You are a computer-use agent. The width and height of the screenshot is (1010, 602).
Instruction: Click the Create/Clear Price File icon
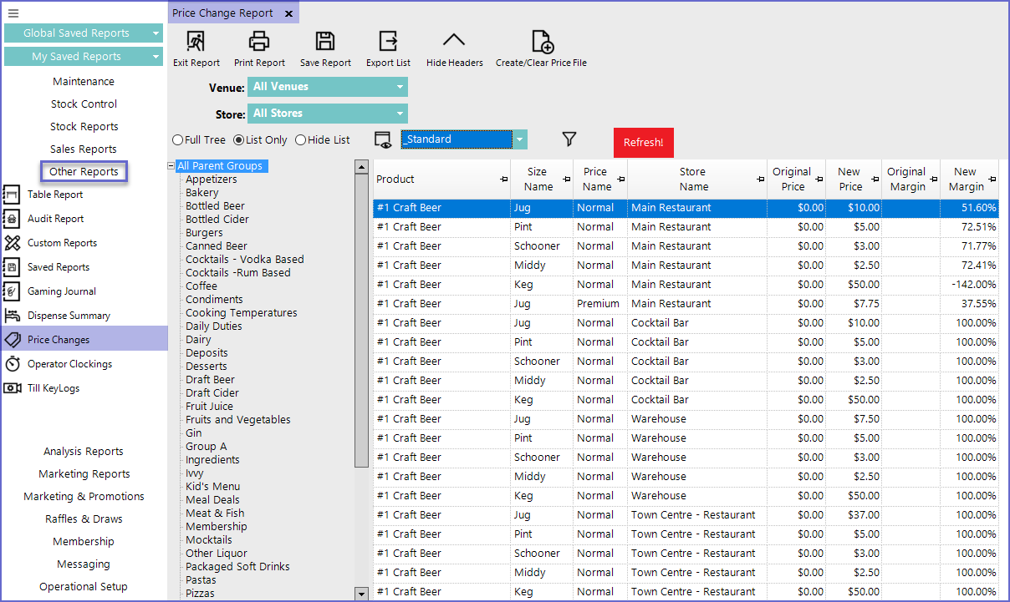tap(541, 42)
